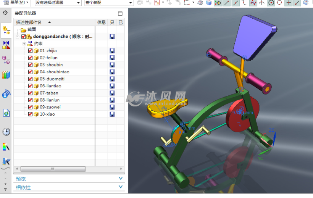The image size is (313, 198).
Task: Open the Reuse Library books icon
Action: (6, 75)
